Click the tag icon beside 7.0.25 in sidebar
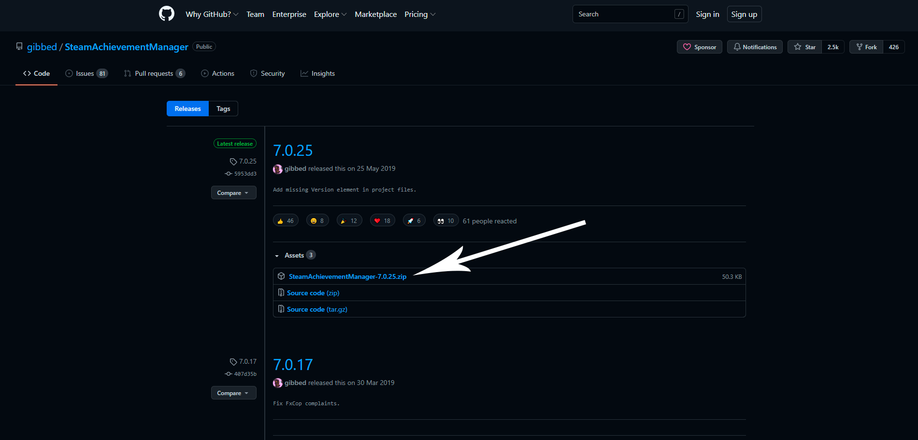The height and width of the screenshot is (440, 918). [233, 162]
